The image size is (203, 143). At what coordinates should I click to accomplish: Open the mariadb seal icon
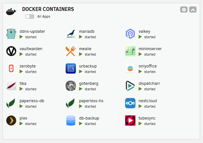pos(71,34)
